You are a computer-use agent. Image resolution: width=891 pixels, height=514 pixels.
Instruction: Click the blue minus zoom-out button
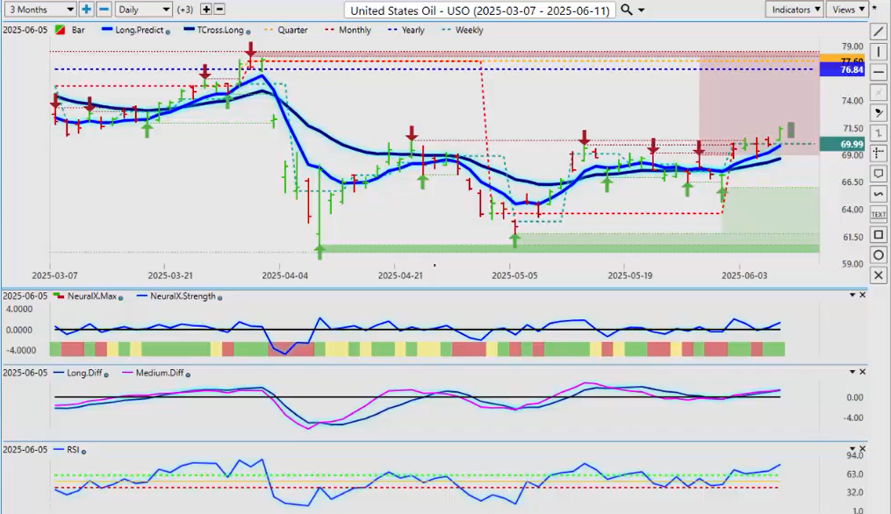(104, 9)
